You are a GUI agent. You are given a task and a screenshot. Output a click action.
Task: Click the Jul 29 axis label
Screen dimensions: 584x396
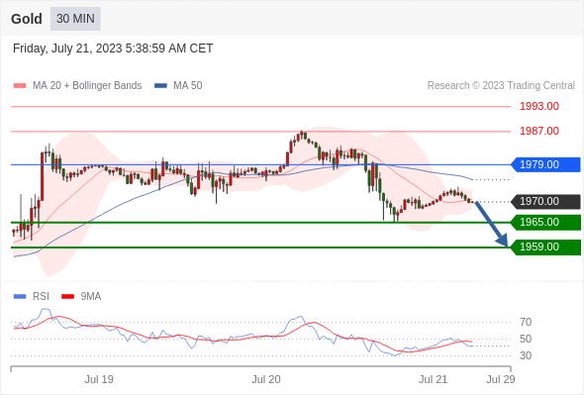click(501, 379)
